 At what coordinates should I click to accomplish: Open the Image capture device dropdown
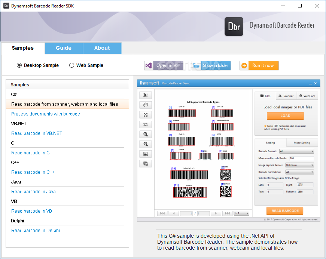click(299, 165)
